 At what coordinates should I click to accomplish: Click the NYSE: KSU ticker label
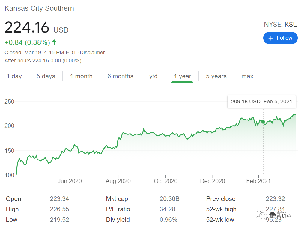tap(281, 25)
